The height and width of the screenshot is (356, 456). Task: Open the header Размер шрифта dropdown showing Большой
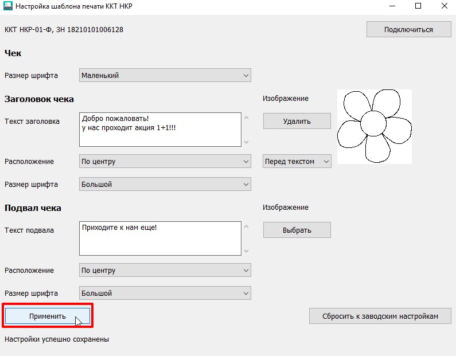pyautogui.click(x=165, y=184)
